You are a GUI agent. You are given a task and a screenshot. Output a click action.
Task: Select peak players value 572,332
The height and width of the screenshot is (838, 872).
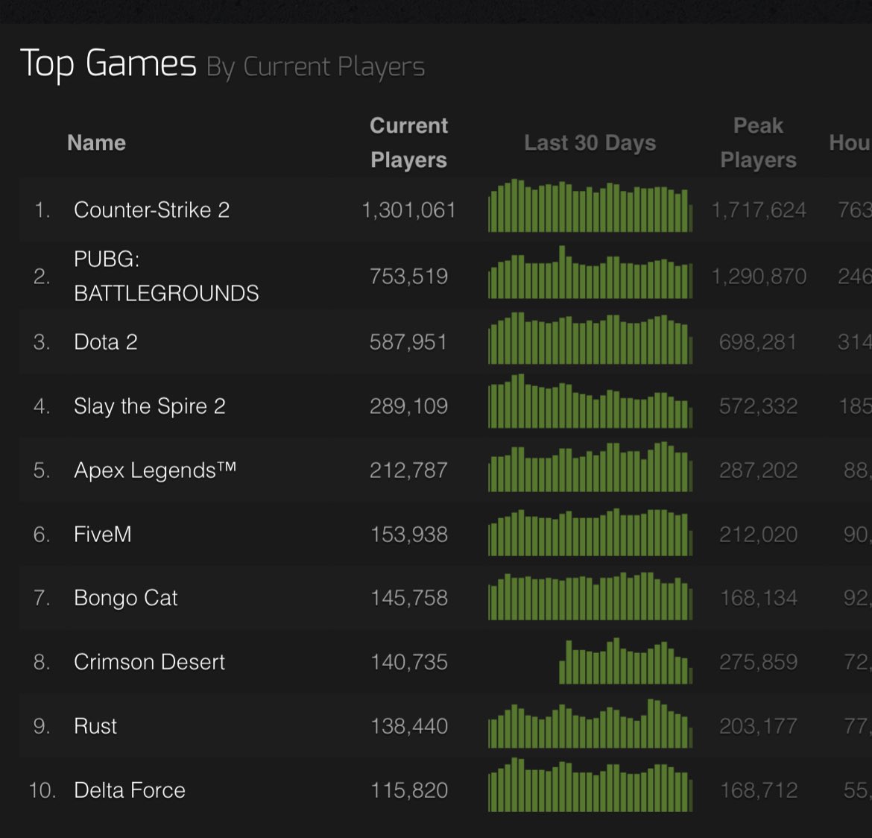coord(759,406)
